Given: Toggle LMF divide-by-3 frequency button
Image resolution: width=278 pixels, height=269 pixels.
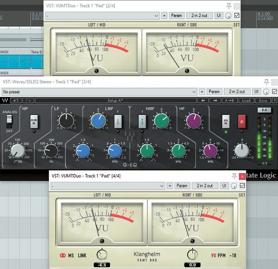Looking at the screenshot, I should [x=118, y=122].
